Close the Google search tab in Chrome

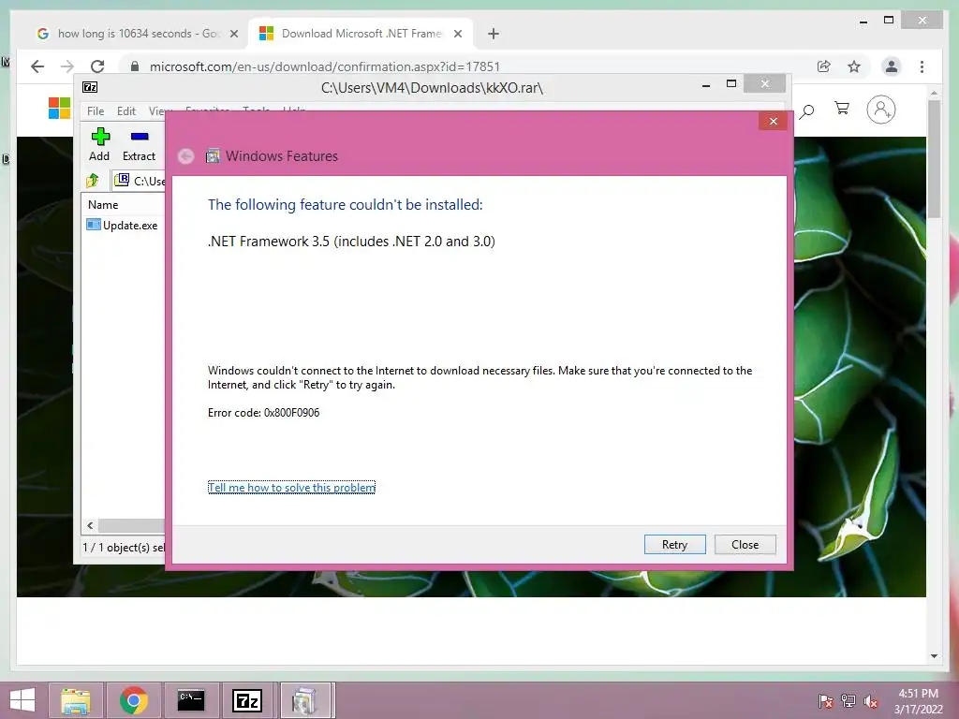pos(233,35)
